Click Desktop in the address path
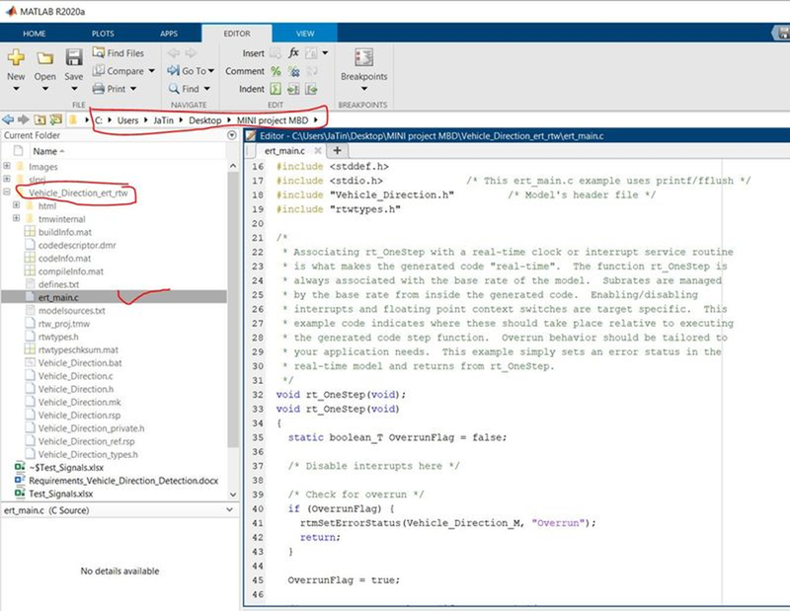This screenshot has height=611, width=790. (x=205, y=120)
